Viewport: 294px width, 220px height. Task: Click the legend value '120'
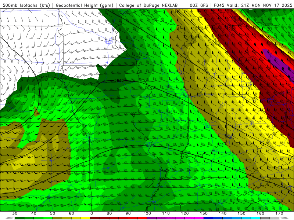185,213
